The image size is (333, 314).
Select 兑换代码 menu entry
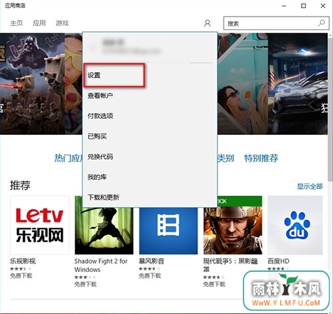100,156
